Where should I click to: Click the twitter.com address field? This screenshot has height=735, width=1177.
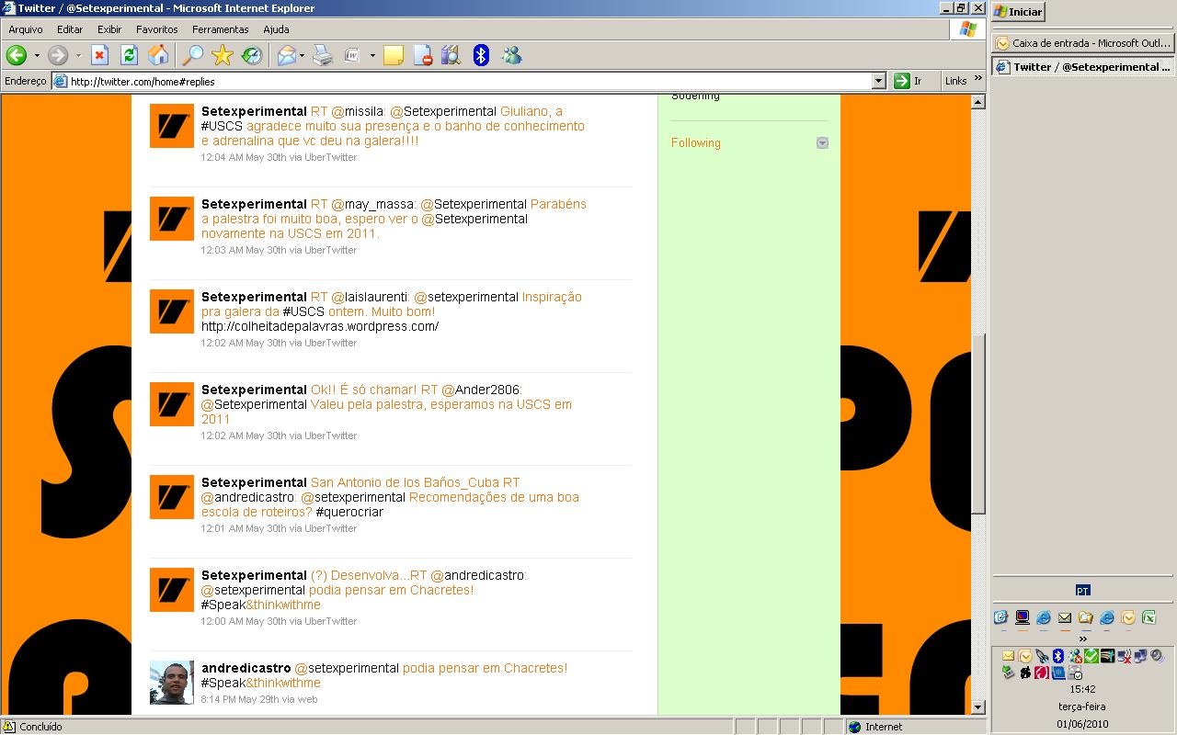460,81
